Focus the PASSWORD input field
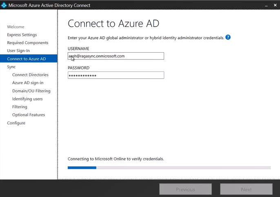The image size is (280, 197). coord(116,75)
